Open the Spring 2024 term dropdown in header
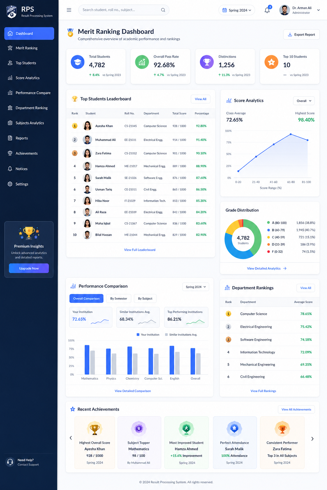This screenshot has height=490, width=327. click(237, 10)
